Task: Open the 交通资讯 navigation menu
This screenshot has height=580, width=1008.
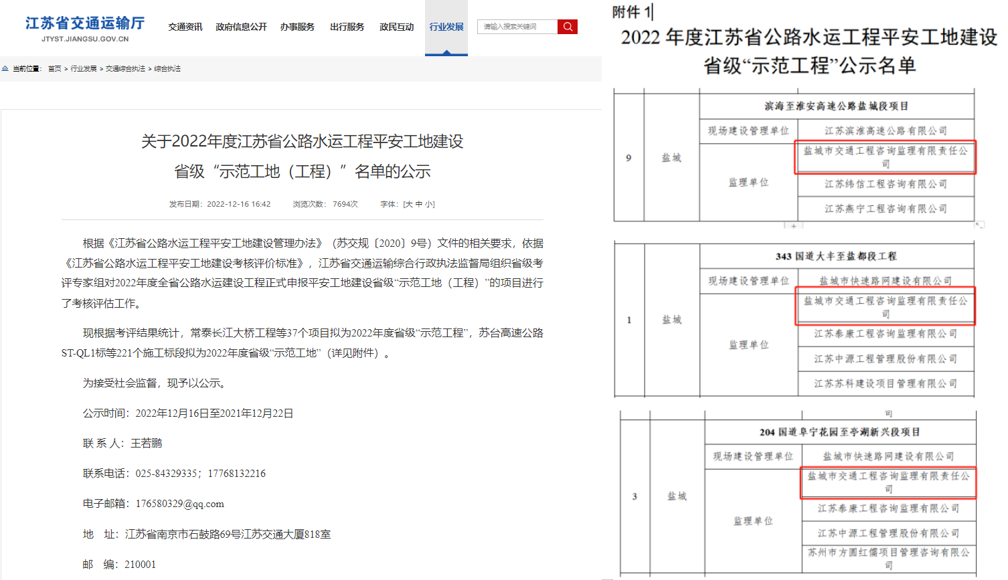Action: point(185,27)
